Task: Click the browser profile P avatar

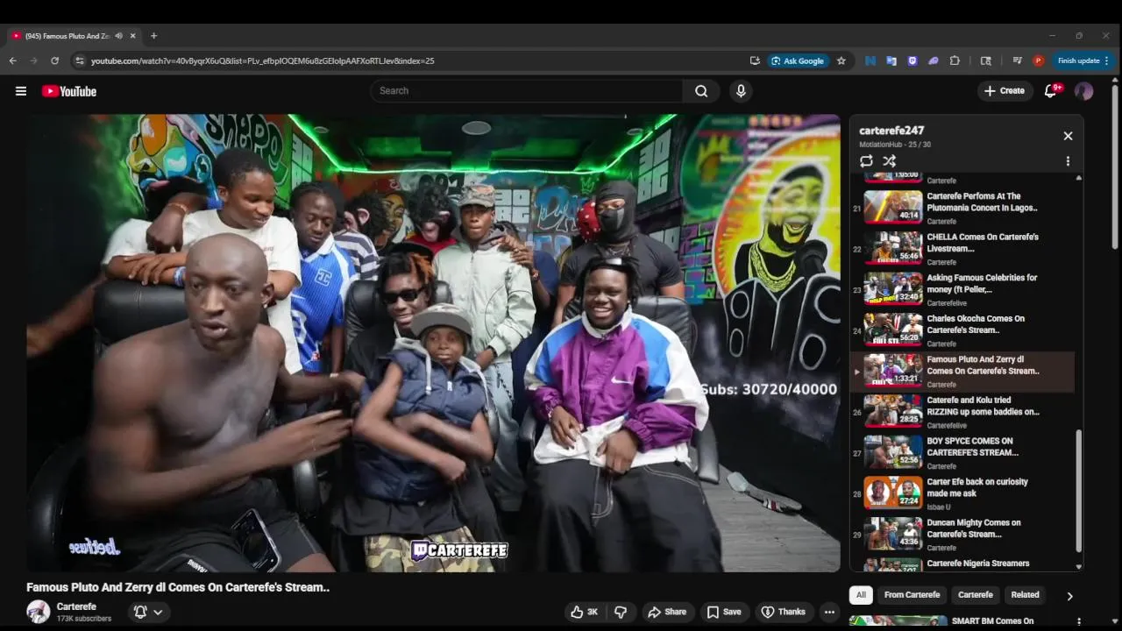Action: 1039,60
